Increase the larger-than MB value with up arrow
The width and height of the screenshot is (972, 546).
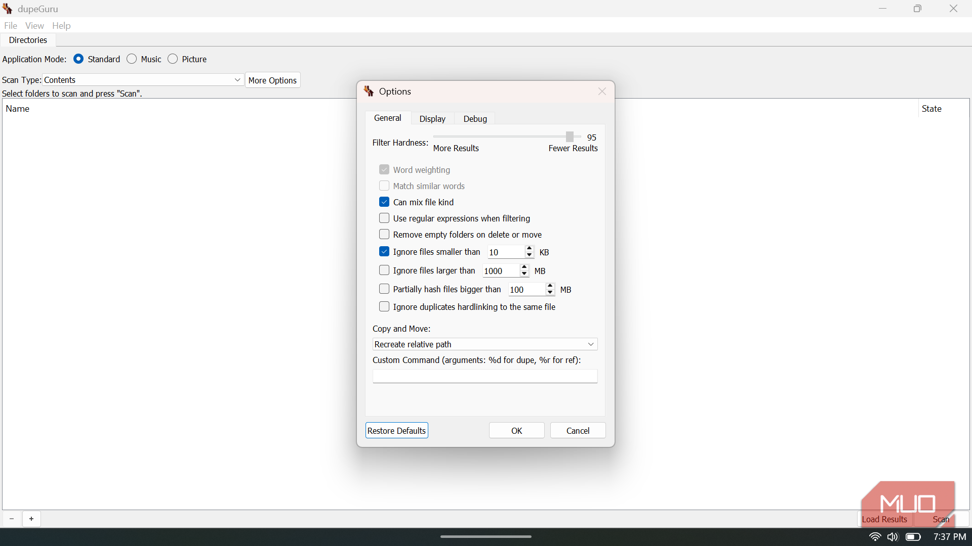point(524,267)
